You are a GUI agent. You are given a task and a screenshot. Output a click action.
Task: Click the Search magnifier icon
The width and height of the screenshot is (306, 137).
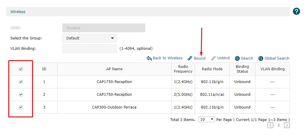[237, 58]
